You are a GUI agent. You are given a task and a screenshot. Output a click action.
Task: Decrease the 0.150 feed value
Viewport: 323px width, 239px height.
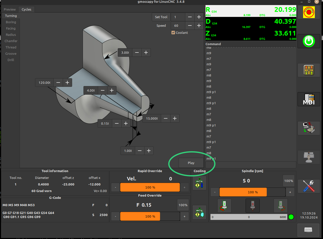(117, 123)
